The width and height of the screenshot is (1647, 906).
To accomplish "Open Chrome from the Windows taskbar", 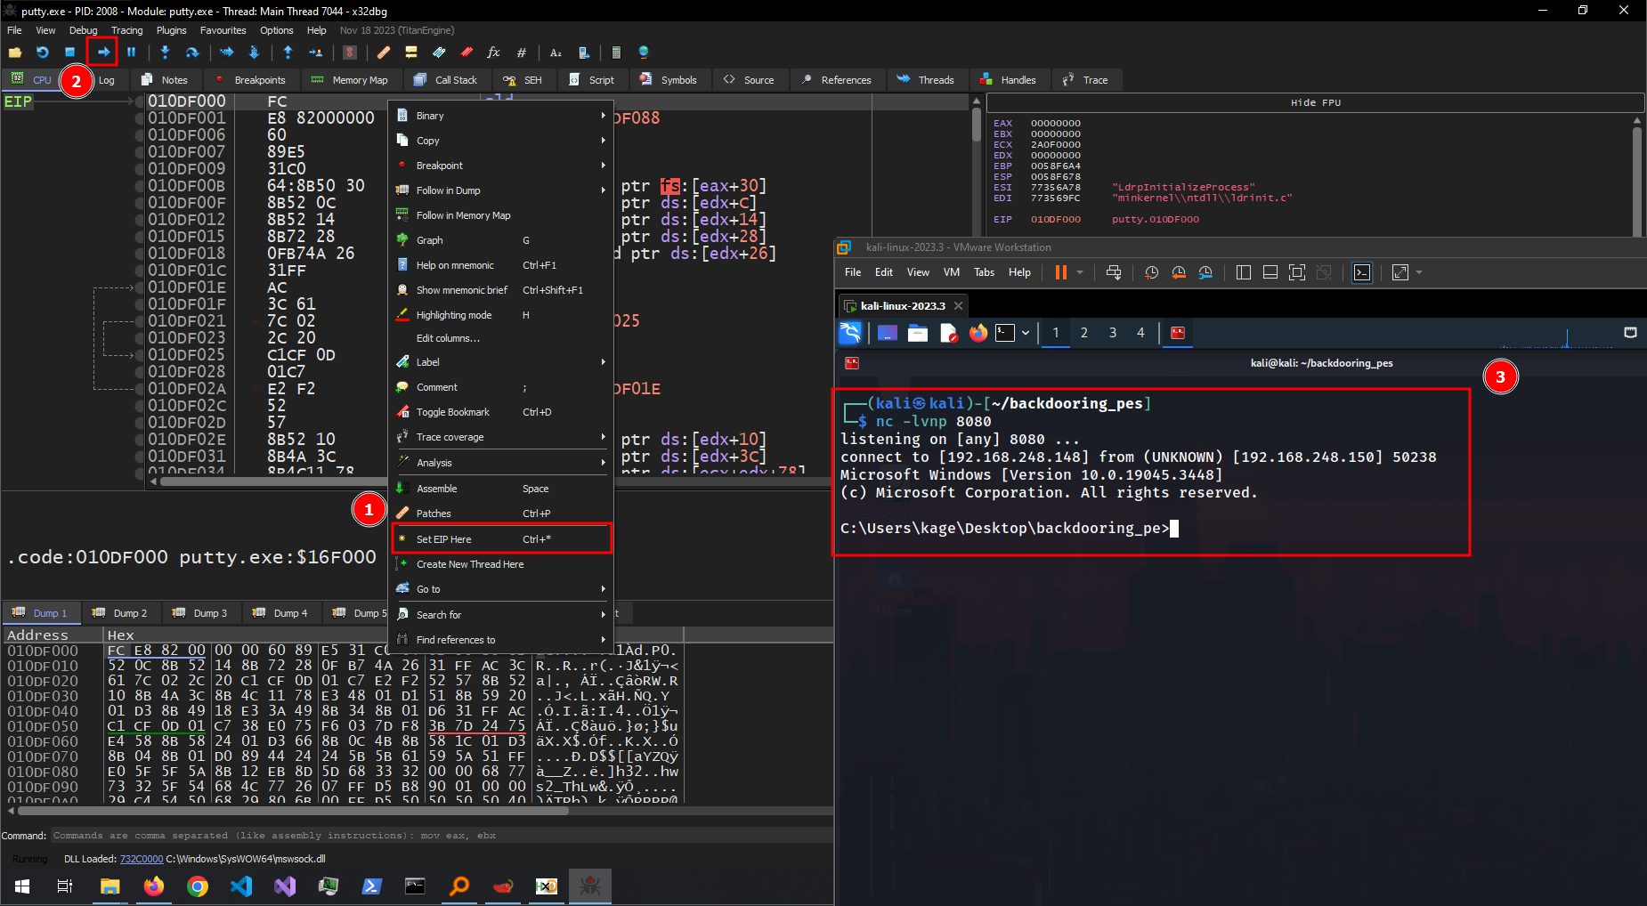I will click(198, 886).
